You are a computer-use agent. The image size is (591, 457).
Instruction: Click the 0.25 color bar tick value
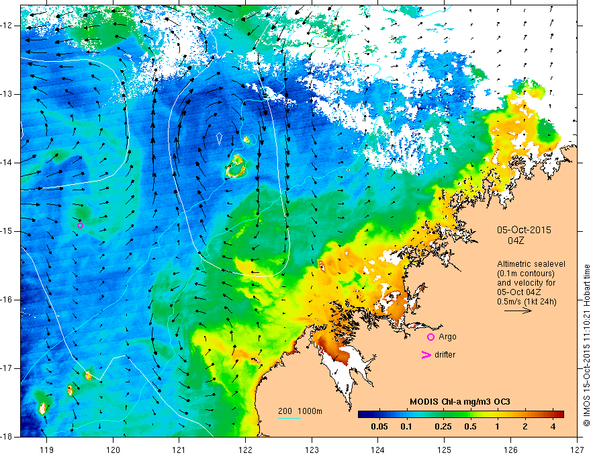pyautogui.click(x=443, y=427)
